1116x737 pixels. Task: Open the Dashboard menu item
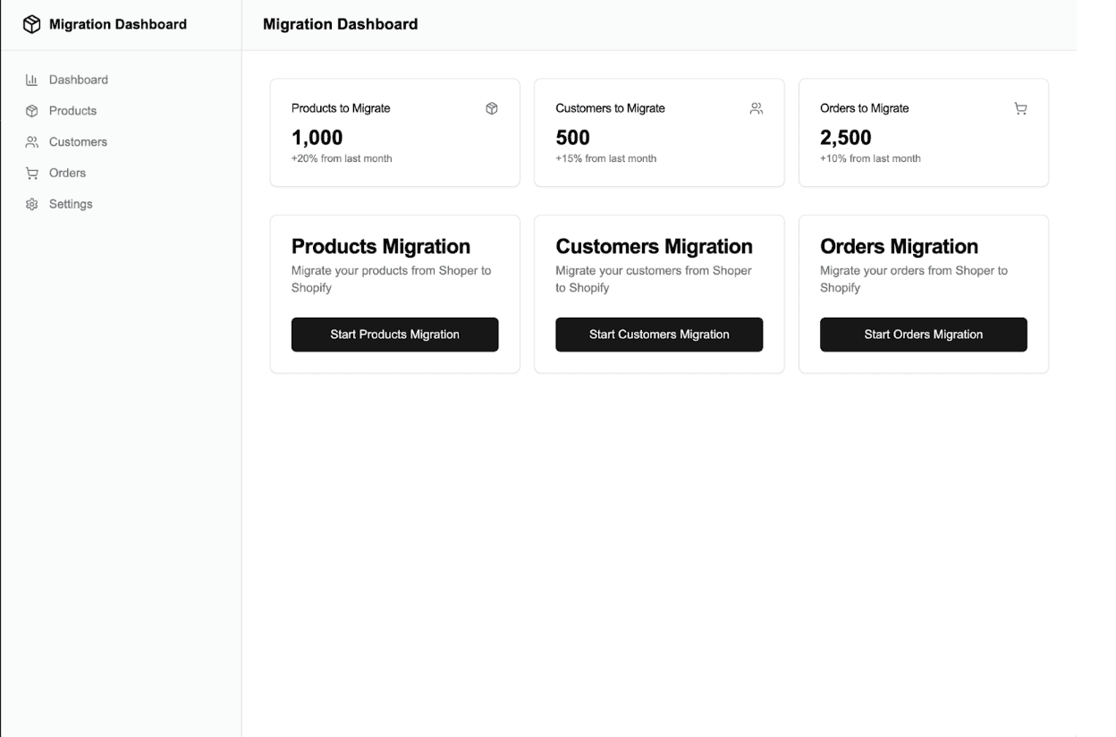pos(78,80)
